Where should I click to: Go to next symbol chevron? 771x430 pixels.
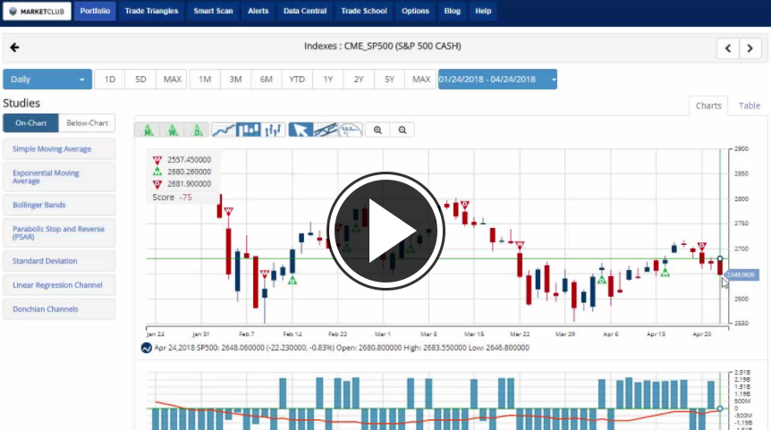tap(750, 48)
